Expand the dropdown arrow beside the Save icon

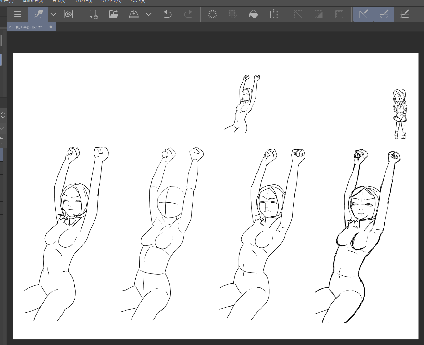pos(149,14)
